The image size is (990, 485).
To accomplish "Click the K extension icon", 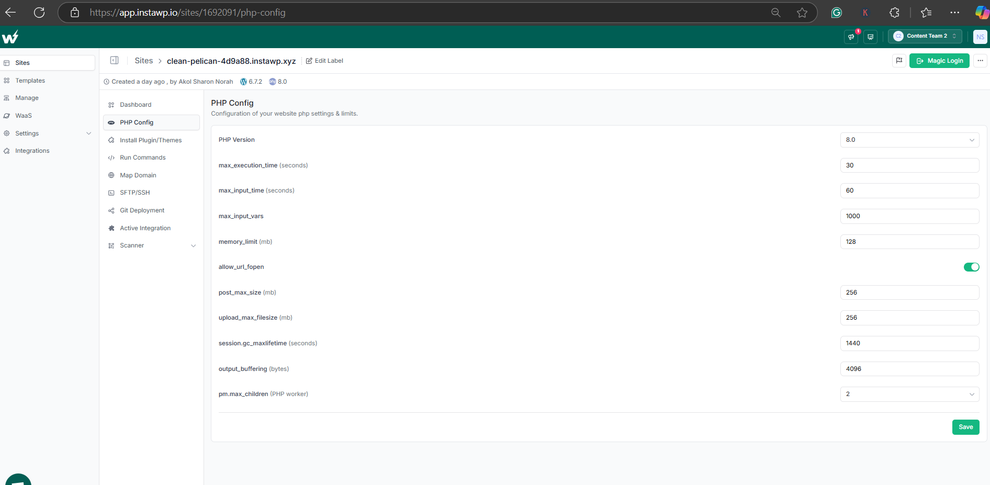I will [x=865, y=13].
